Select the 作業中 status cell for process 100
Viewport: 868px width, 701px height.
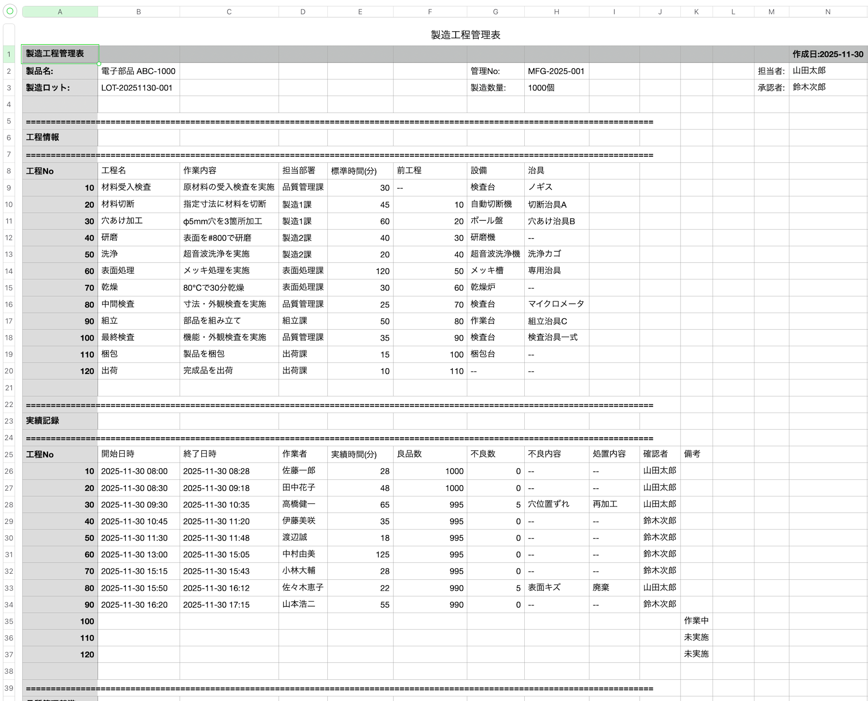[696, 621]
